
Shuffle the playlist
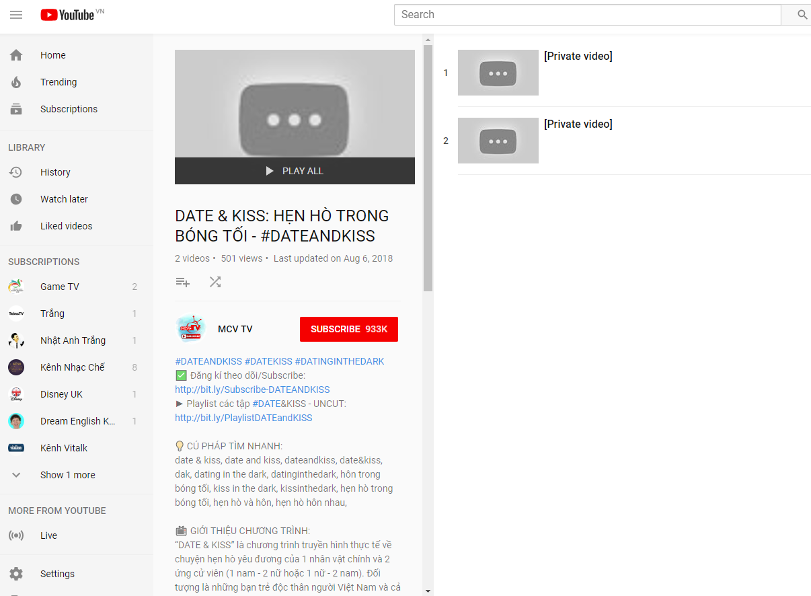click(215, 283)
